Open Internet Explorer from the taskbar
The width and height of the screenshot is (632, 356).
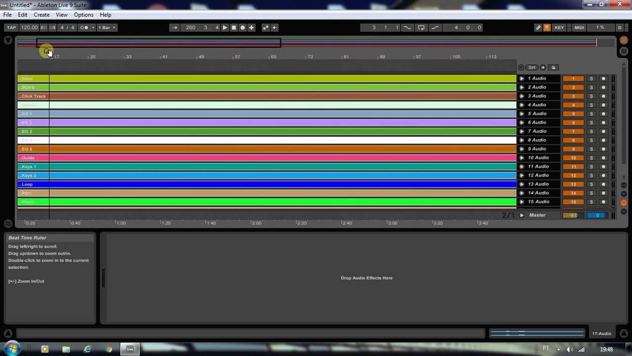(x=87, y=349)
